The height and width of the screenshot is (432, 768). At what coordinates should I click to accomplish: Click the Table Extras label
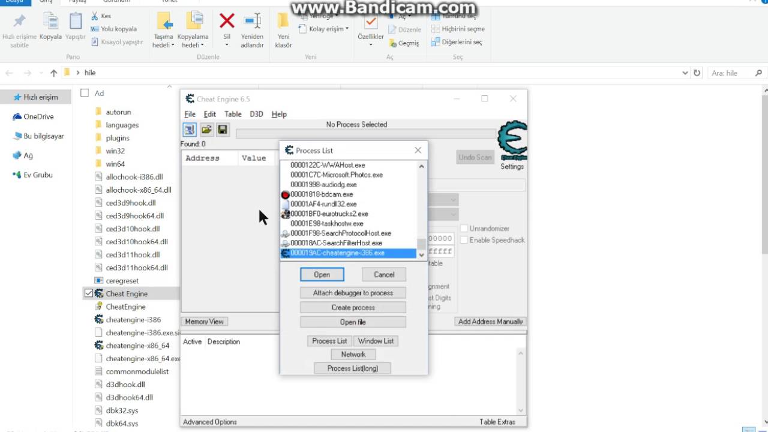497,422
